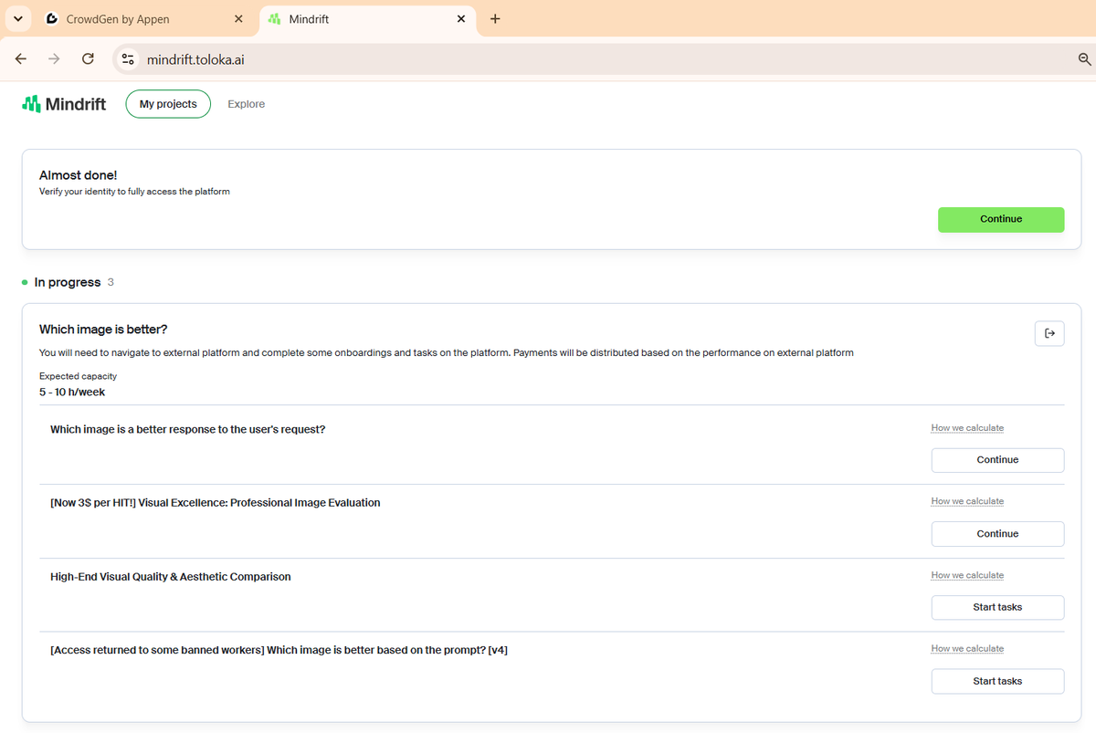Open a new browser tab
Image resolution: width=1096 pixels, height=733 pixels.
pos(495,18)
